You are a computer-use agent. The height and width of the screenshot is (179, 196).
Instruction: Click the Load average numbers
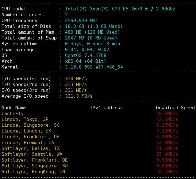tap(87, 50)
